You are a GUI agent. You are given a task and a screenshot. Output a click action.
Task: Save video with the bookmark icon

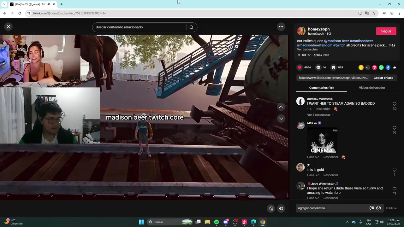[x=333, y=67]
